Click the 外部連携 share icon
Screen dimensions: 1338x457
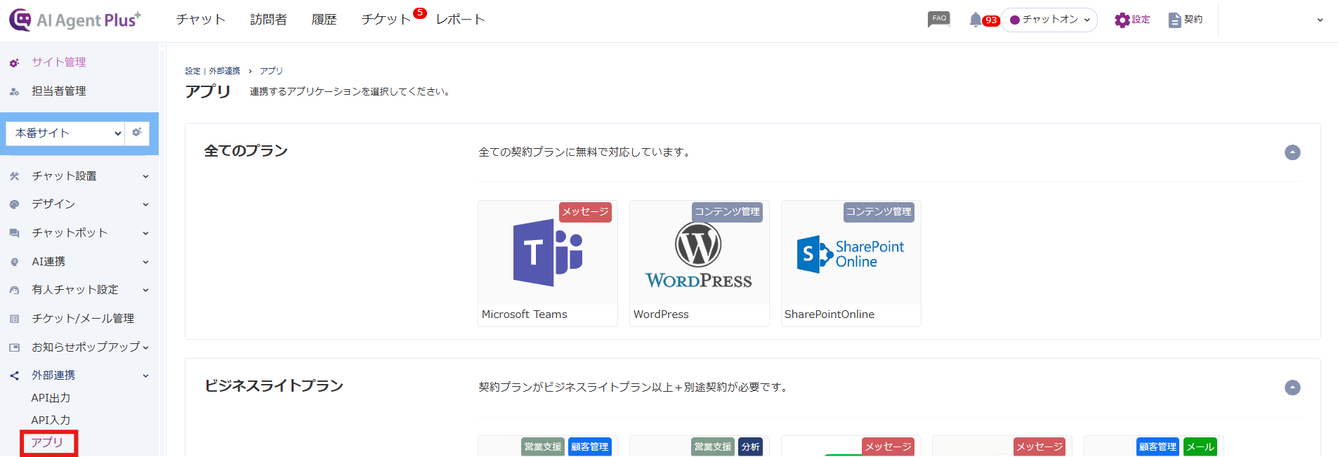[14, 376]
